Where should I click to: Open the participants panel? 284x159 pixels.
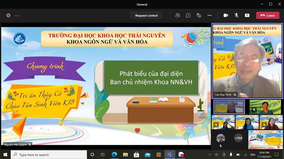[x=177, y=15]
